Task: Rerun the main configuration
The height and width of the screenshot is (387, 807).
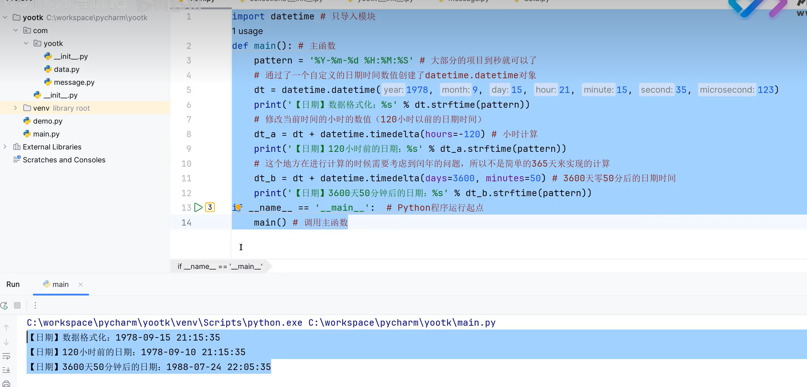Action: click(4, 306)
